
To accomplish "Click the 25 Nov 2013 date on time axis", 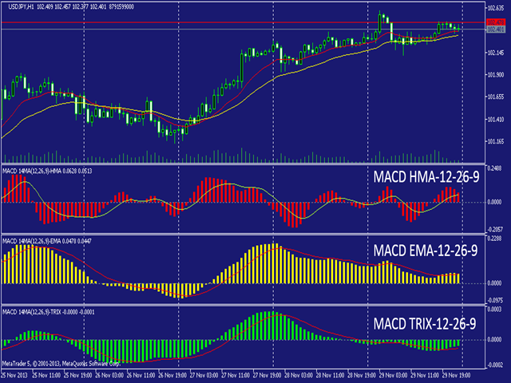I will pyautogui.click(x=14, y=375).
